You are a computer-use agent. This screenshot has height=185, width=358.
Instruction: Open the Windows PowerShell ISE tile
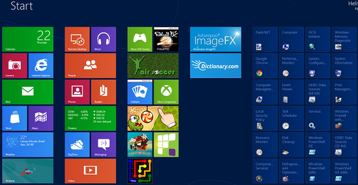tap(318, 145)
